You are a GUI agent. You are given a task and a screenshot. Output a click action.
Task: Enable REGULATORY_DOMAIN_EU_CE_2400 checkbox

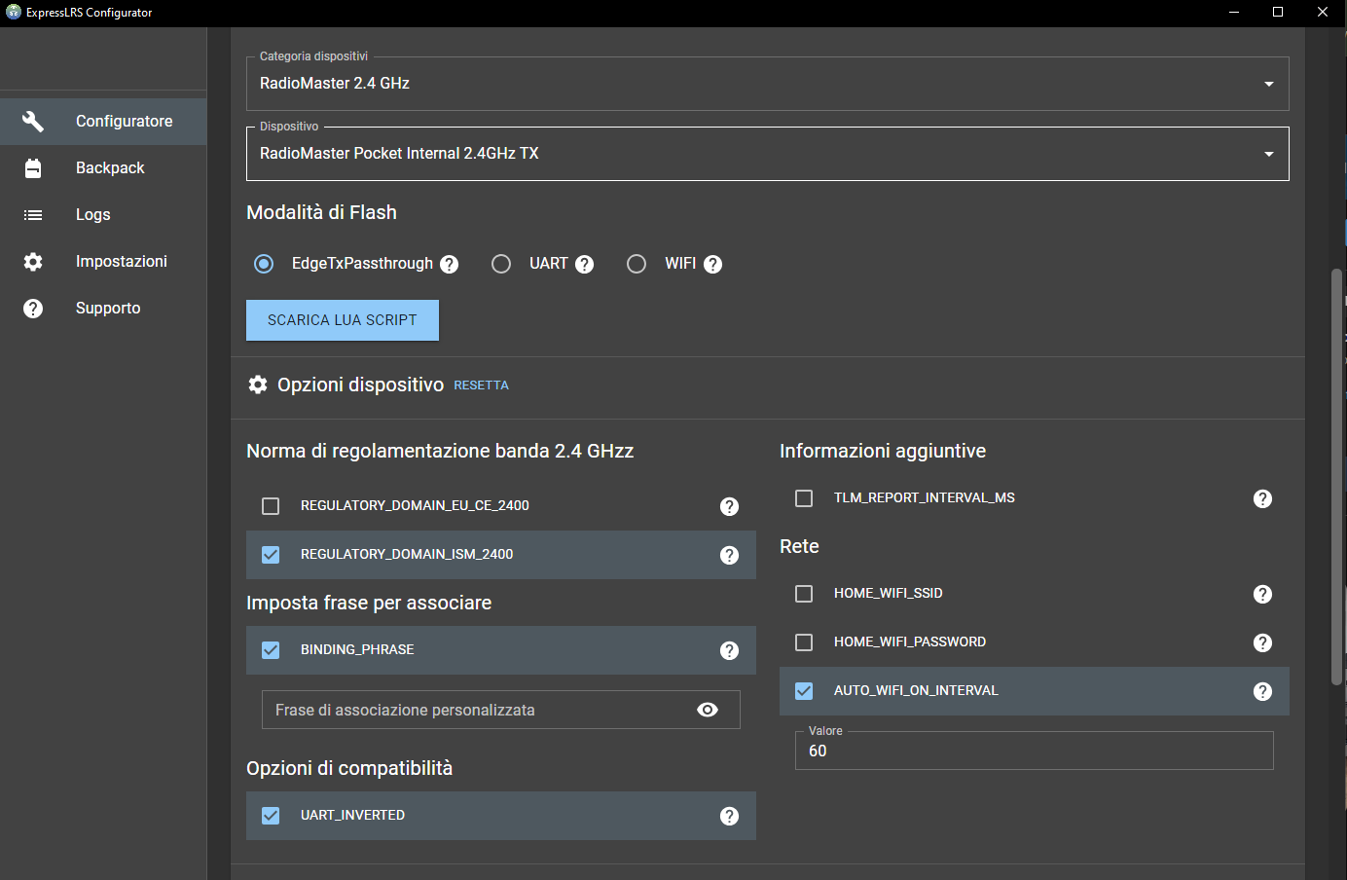point(271,506)
